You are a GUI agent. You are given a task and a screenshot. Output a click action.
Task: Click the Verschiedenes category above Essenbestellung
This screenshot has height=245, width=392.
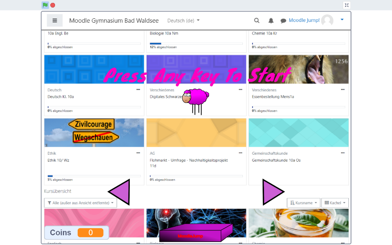[264, 90]
